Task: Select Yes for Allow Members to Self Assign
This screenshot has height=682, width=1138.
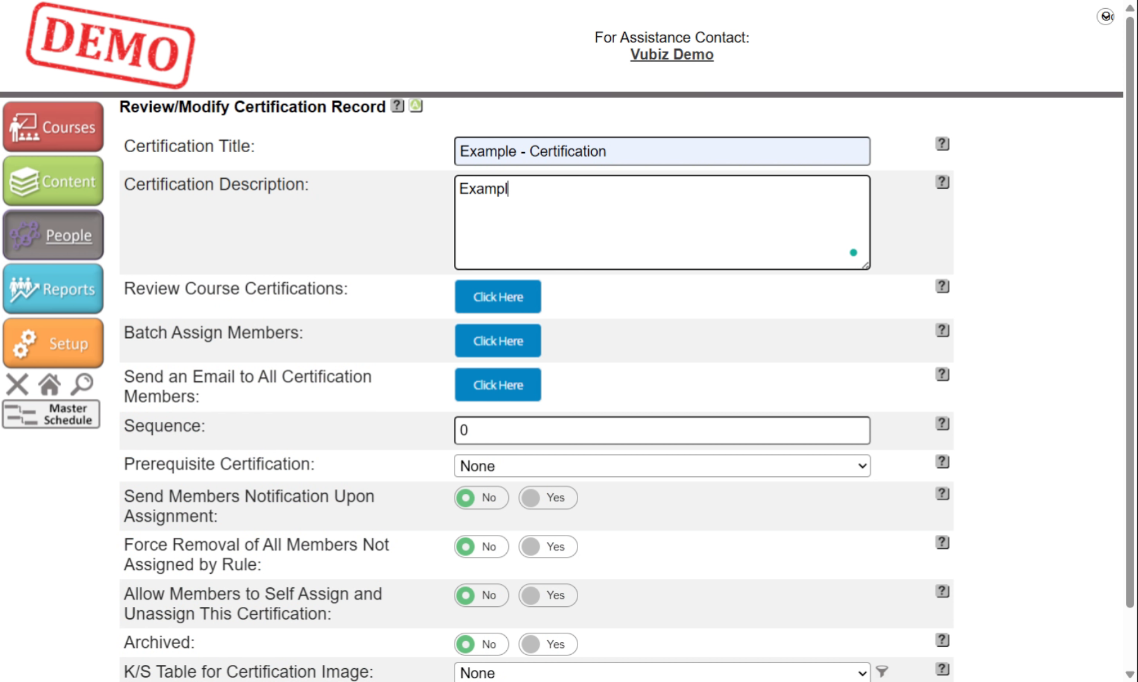Action: (x=548, y=595)
